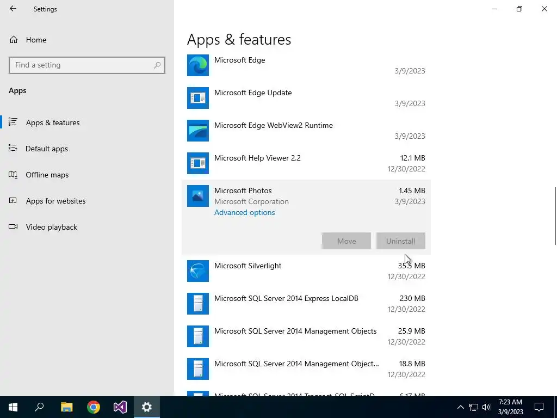557x418 pixels.
Task: Show hidden system tray icons
Action: [x=460, y=407]
